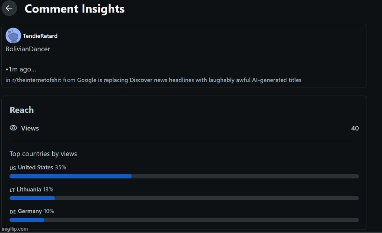Open the commenter's username profile link

[x=40, y=36]
